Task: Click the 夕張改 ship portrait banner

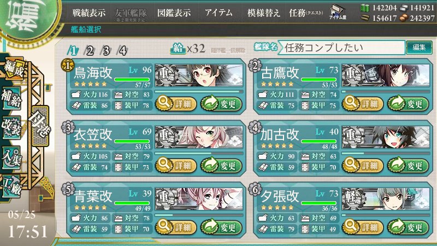Action: 386,199
